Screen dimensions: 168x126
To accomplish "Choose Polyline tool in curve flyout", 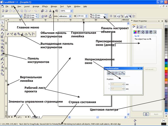I will click(22, 34).
